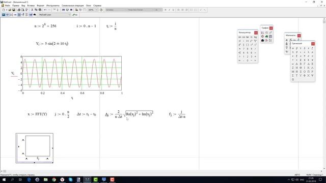
Task: Close the Greek palette
Action: [313, 44]
